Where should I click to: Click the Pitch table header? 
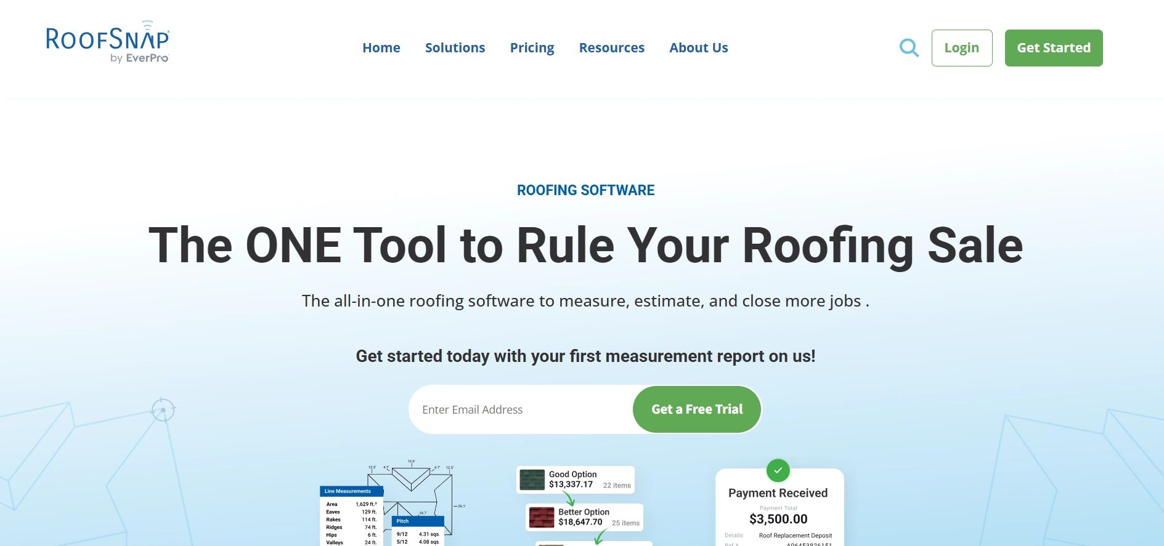tap(418, 521)
